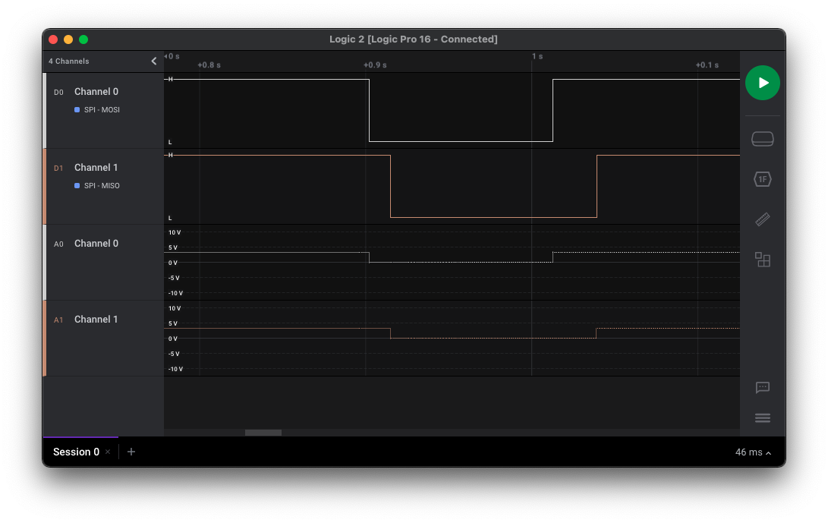Click the A1 channel identifier
The height and width of the screenshot is (523, 828).
58,320
